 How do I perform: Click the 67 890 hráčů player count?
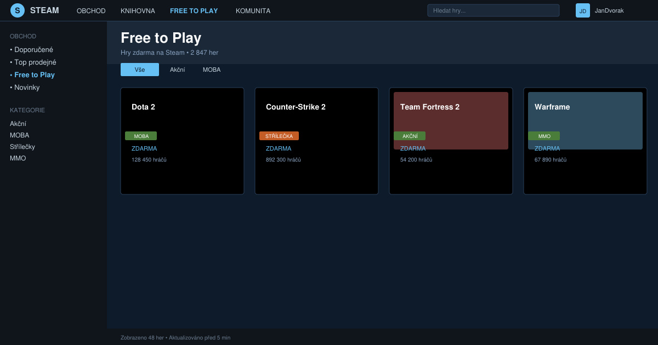pyautogui.click(x=551, y=160)
